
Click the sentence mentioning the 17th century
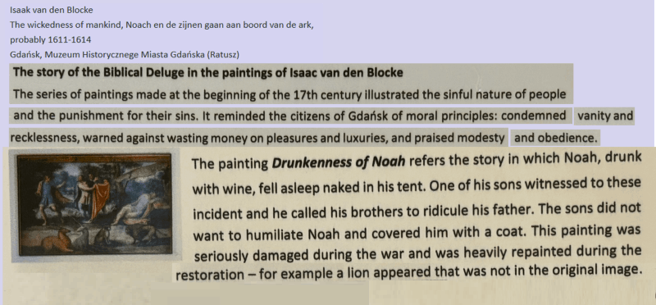tap(289, 94)
